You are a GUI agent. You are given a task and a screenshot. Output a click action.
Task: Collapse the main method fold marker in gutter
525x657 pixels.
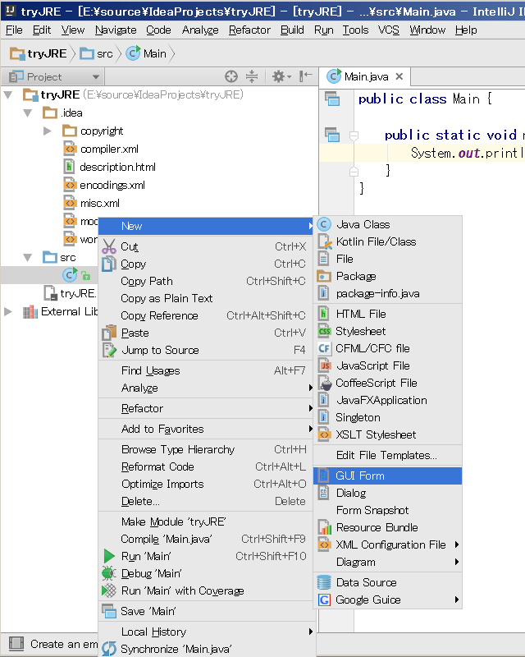(354, 136)
